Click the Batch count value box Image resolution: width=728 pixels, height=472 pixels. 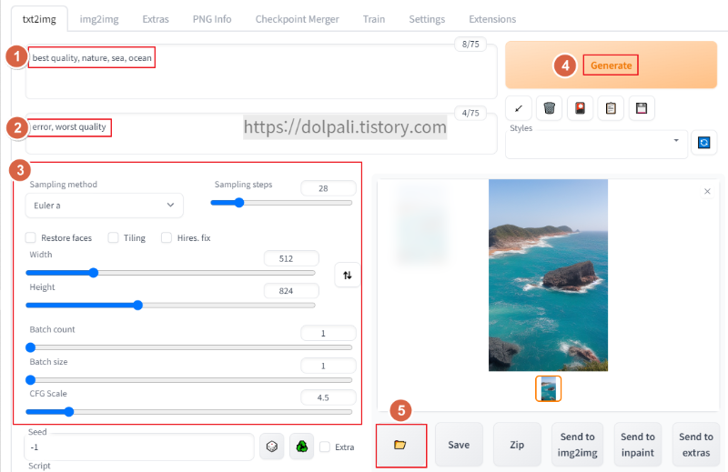pyautogui.click(x=329, y=333)
